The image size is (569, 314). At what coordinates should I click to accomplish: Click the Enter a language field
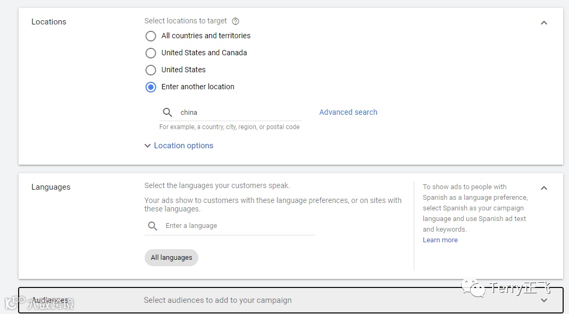[238, 226]
